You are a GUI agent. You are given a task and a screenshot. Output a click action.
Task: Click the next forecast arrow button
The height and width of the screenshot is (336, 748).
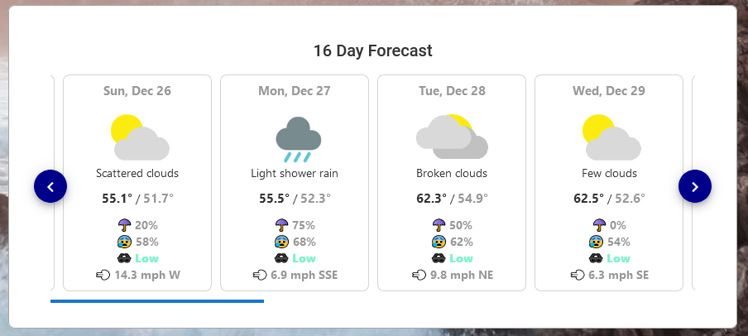click(695, 187)
